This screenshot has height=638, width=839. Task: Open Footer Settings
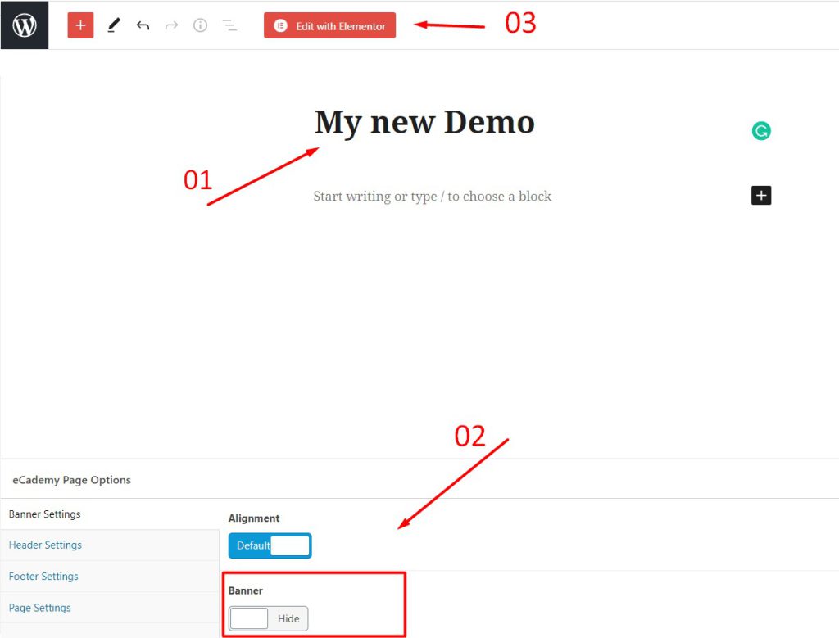point(43,576)
